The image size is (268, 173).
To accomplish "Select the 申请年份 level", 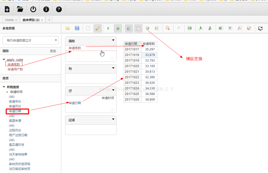I will tap(15, 102).
